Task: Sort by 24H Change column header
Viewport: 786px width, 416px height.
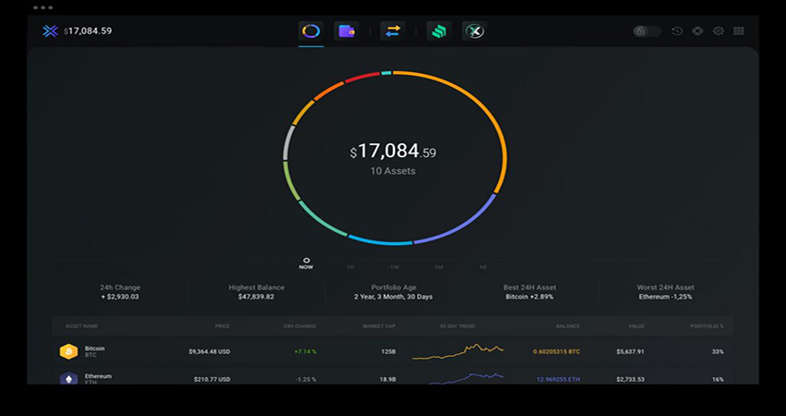Action: pyautogui.click(x=300, y=326)
